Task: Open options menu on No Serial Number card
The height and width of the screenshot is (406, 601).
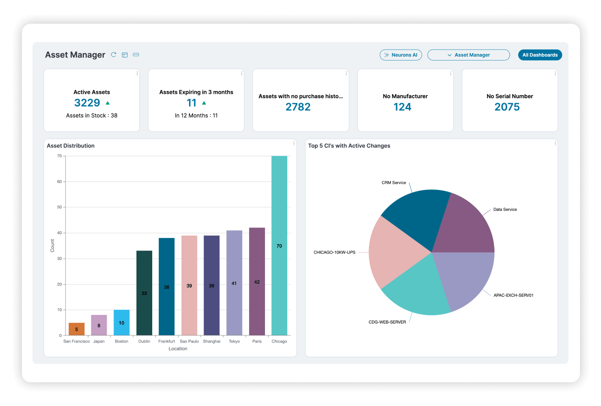Action: pos(555,74)
